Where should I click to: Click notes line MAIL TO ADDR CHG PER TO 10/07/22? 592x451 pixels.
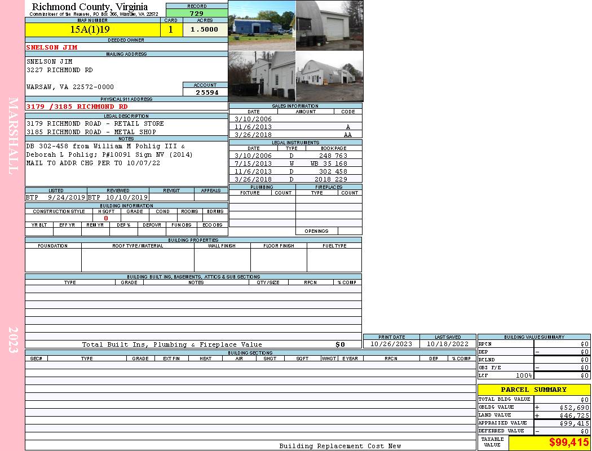click(93, 163)
